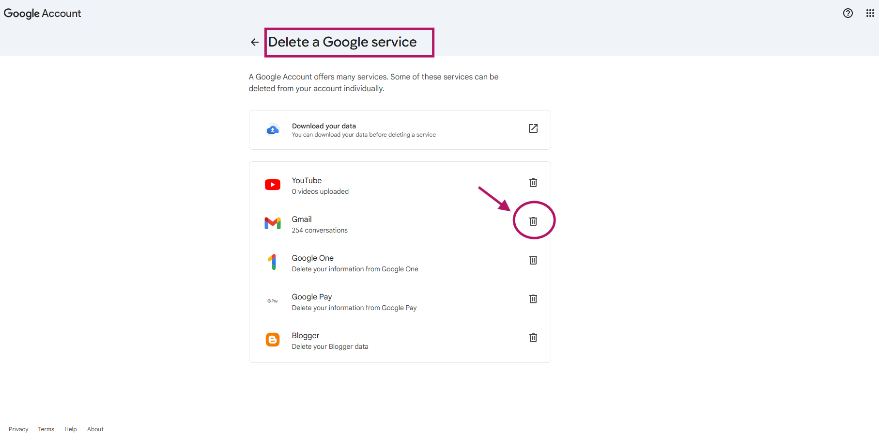Click the back arrow next to the page title
This screenshot has width=879, height=438.
[x=255, y=42]
